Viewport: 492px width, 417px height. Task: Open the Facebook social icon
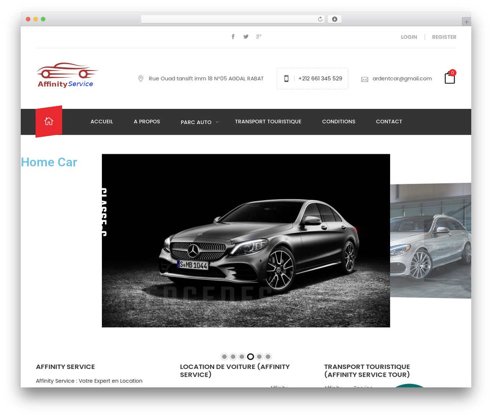pyautogui.click(x=233, y=37)
